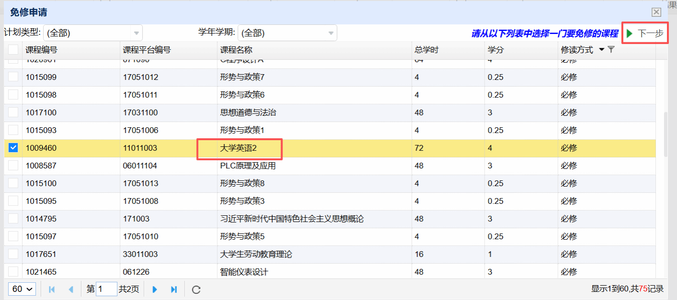Jump to the last page of records
Image resolution: width=677 pixels, height=300 pixels.
pos(174,289)
